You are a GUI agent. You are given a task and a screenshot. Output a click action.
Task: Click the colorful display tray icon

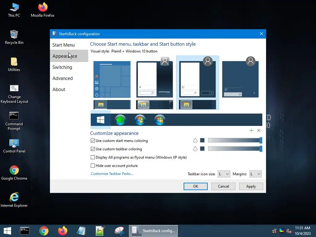282,231
